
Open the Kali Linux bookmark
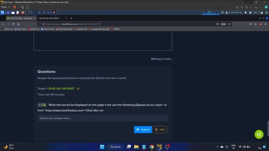[x=8, y=29]
